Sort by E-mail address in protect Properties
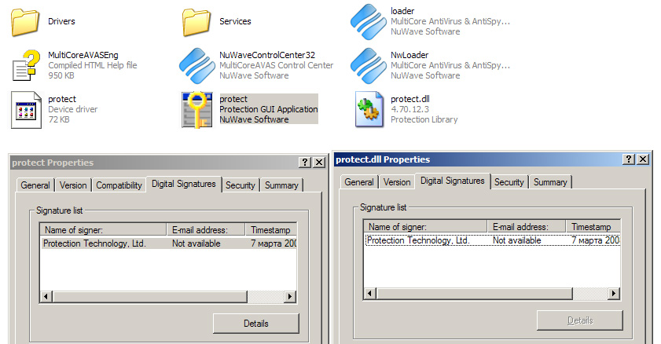The width and height of the screenshot is (661, 344). point(206,230)
